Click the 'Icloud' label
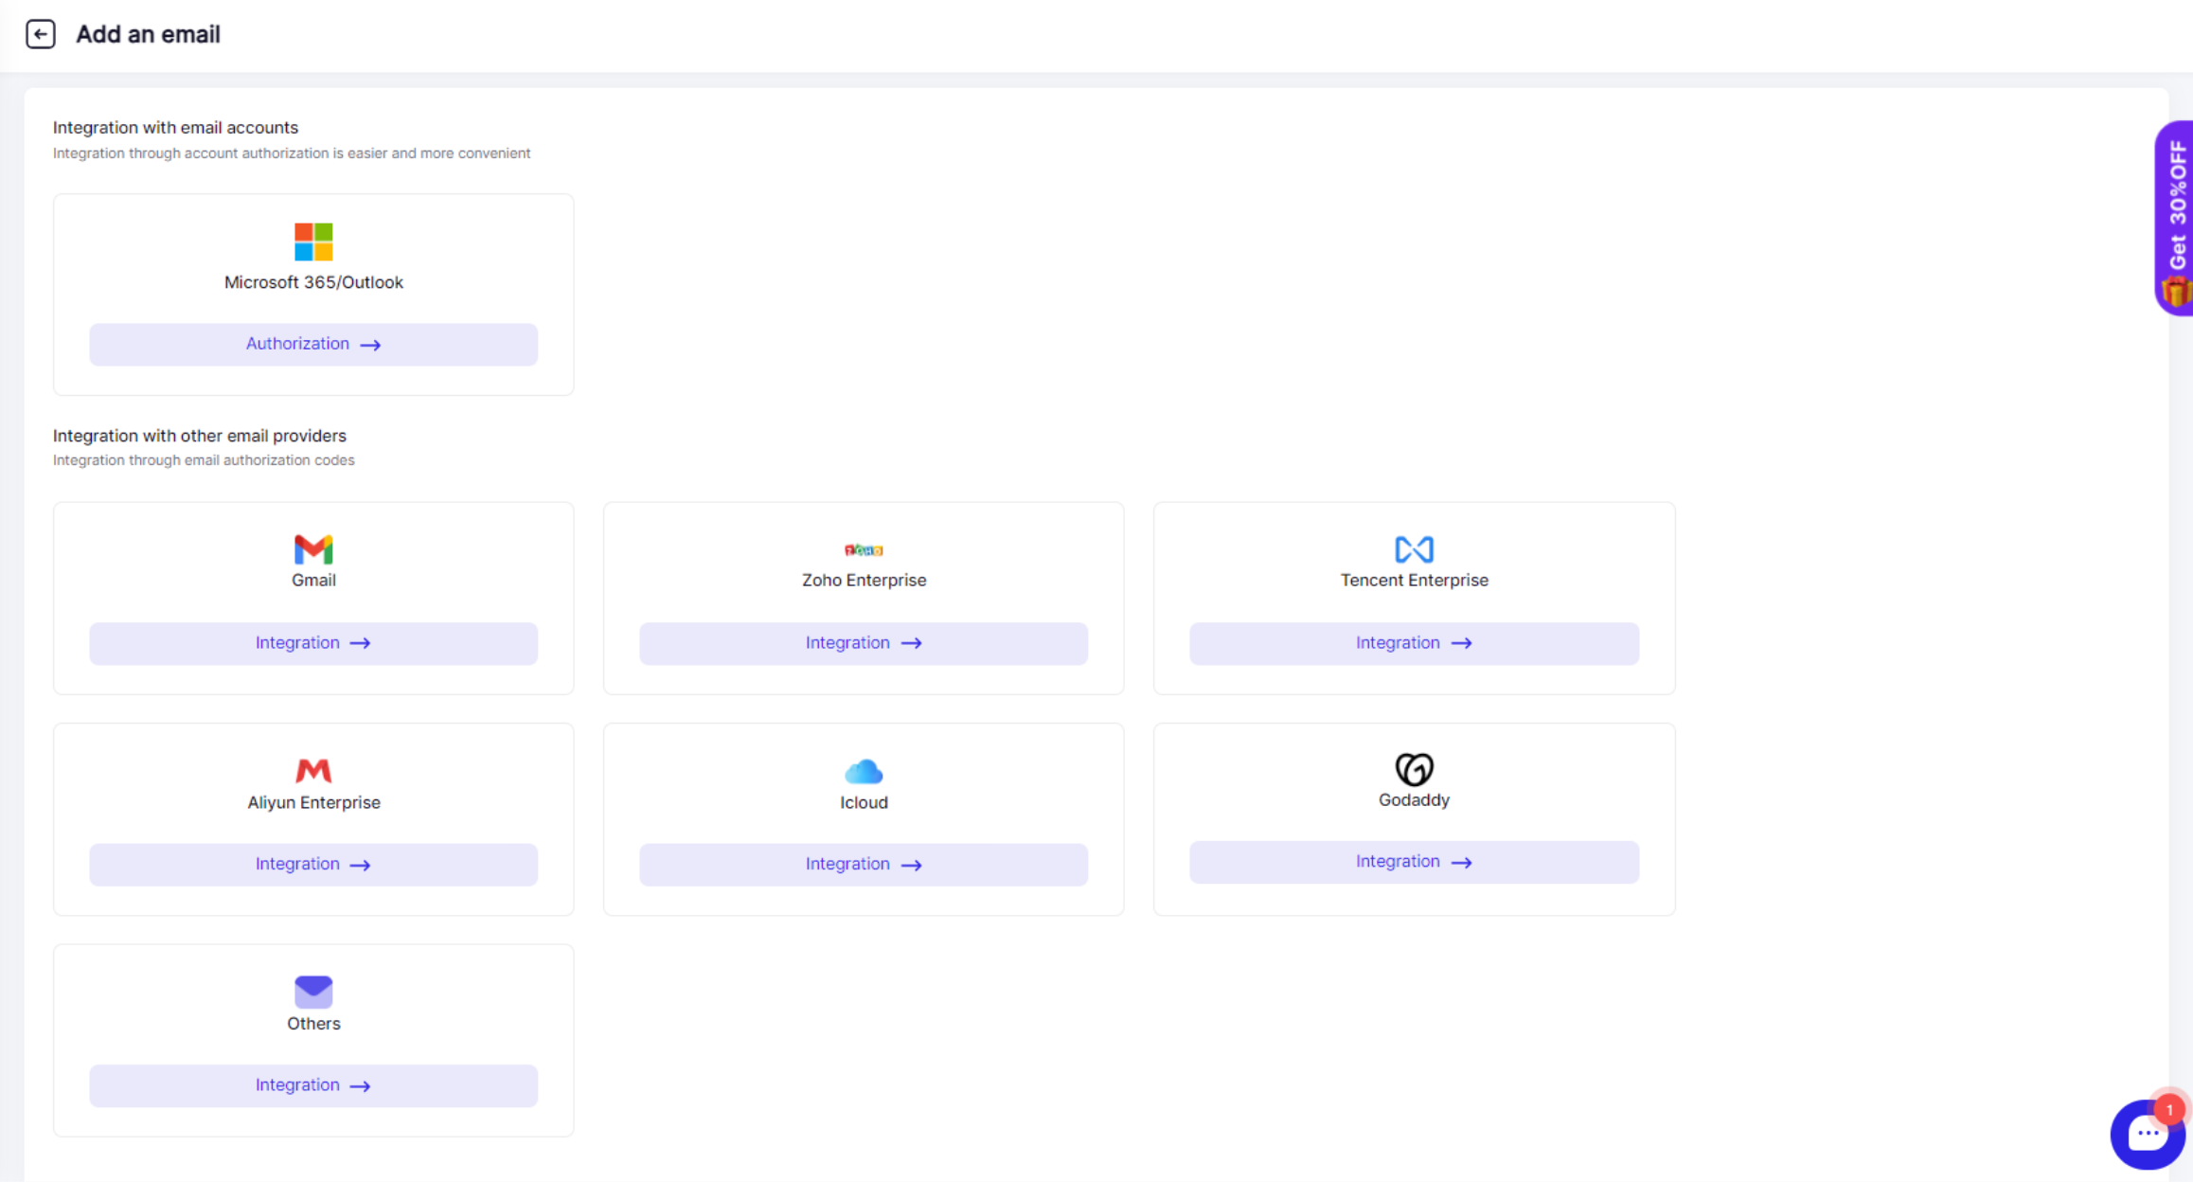2193x1182 pixels. click(864, 802)
